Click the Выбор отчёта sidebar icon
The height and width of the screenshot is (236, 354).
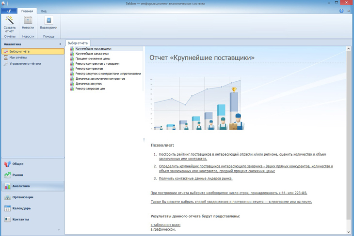(6, 51)
